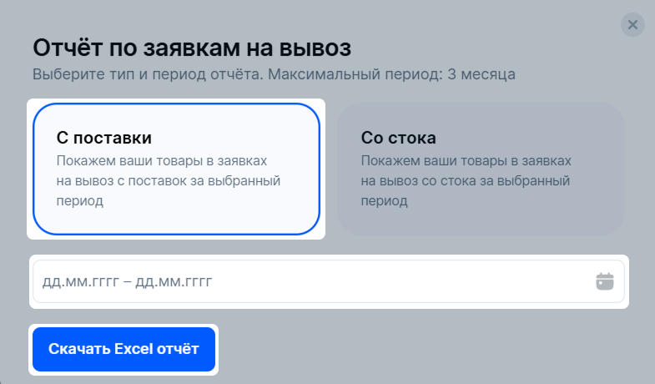Focus the date range input field

coord(329,281)
